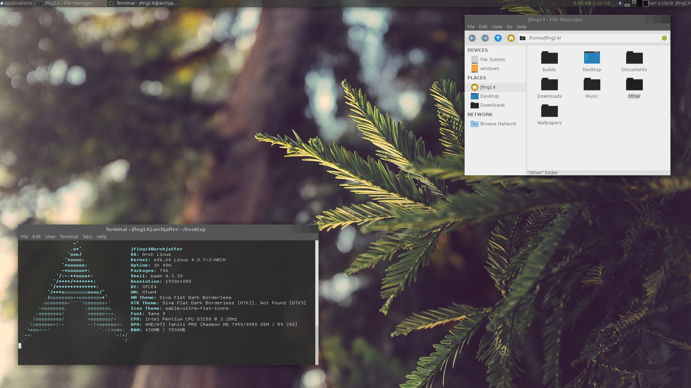
Task: Go to parent folder with up arrow
Action: pyautogui.click(x=498, y=38)
